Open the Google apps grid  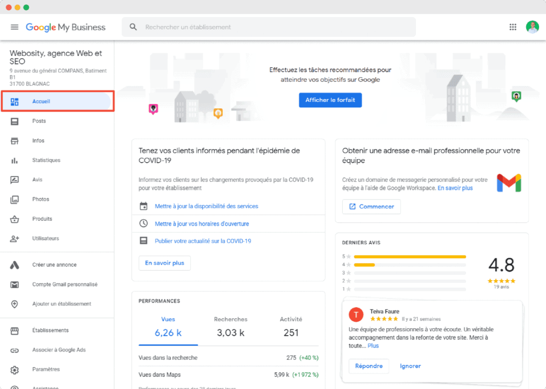(x=512, y=27)
